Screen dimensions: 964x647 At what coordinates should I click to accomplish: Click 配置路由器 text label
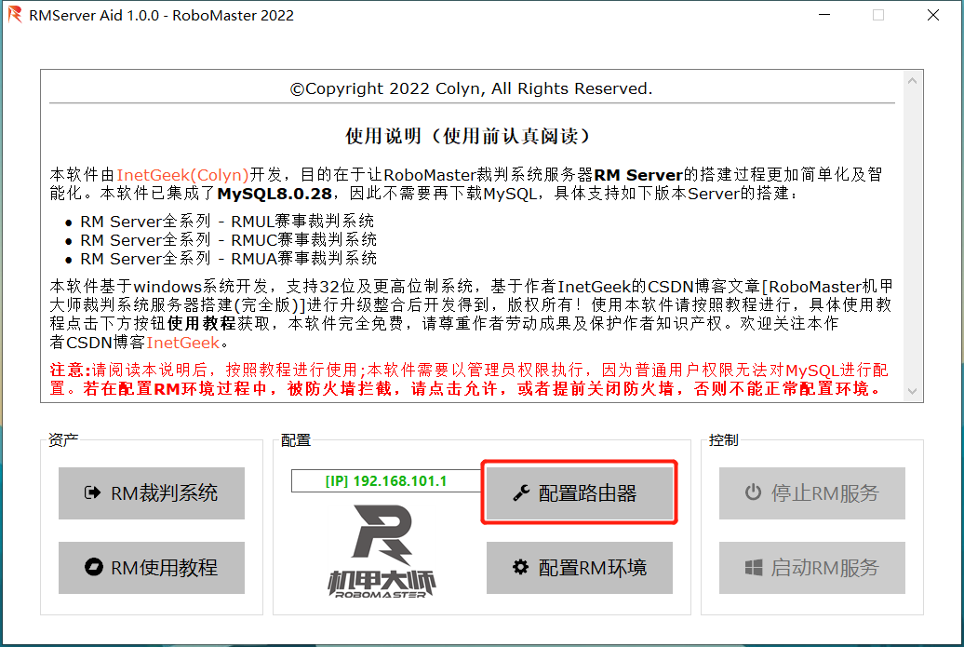pos(587,493)
